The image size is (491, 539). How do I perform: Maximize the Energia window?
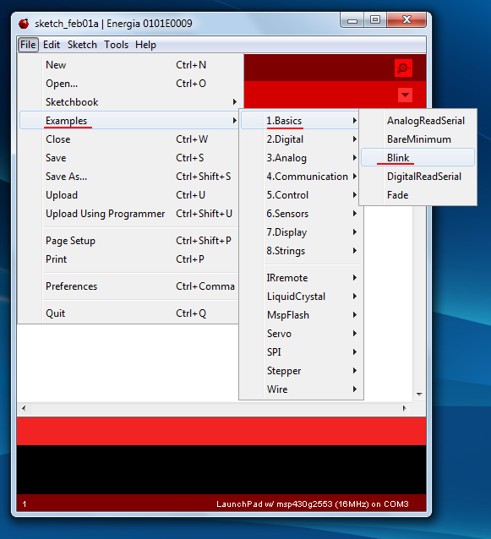pos(375,19)
